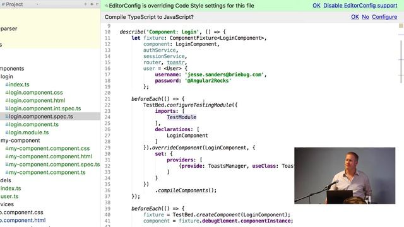Click createComponent call on line 40
Image resolution: width=404 pixels, height=227 pixels.
click(218, 214)
